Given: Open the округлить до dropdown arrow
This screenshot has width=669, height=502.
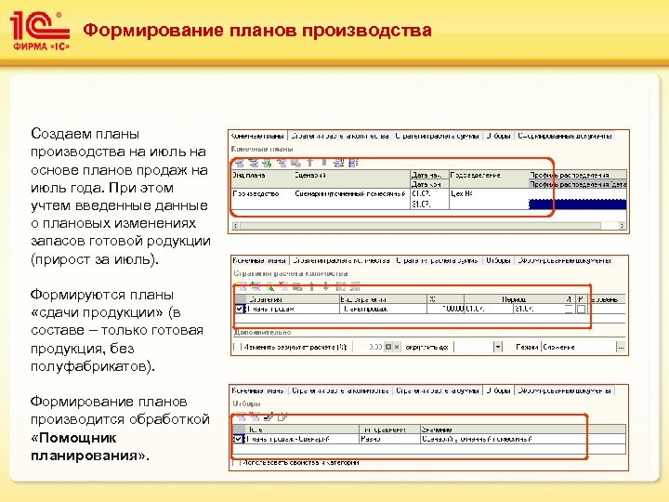Looking at the screenshot, I should [497, 347].
